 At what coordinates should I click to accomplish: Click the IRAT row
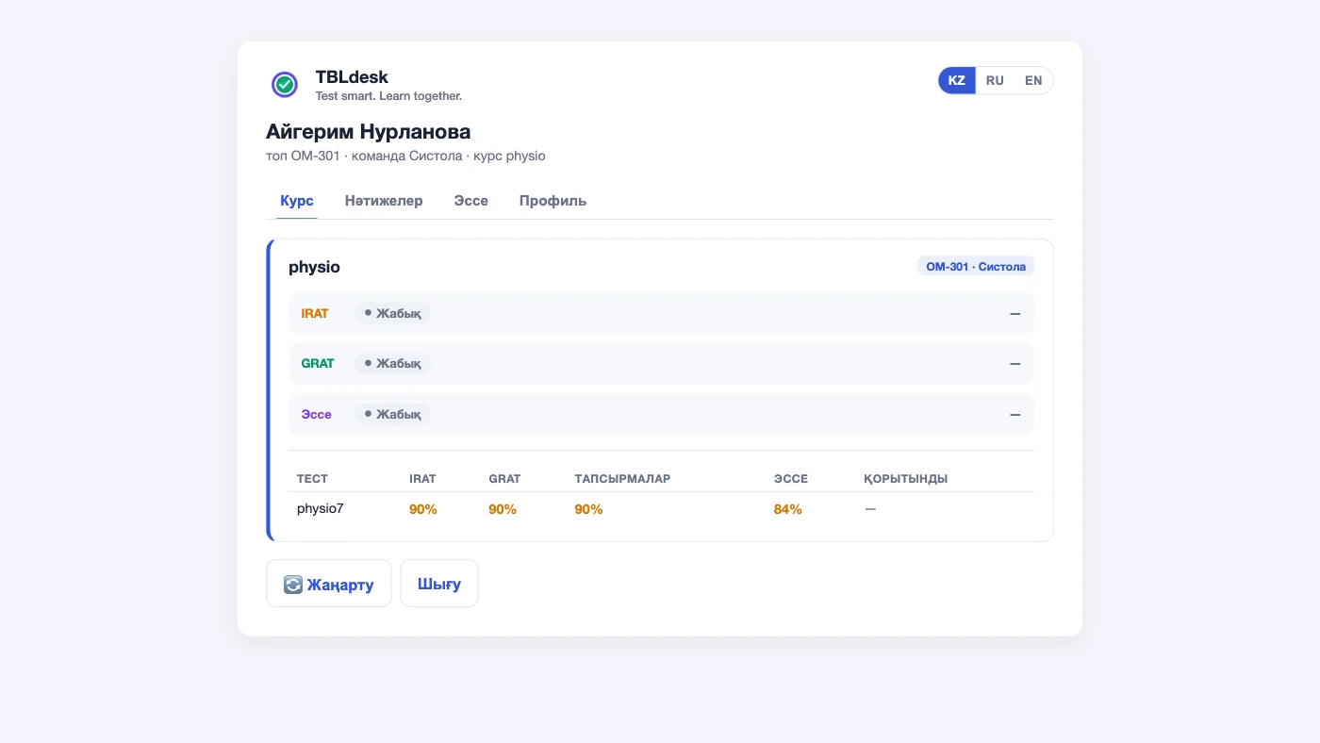point(661,313)
